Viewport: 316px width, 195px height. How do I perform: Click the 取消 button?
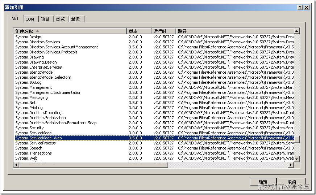(292, 182)
